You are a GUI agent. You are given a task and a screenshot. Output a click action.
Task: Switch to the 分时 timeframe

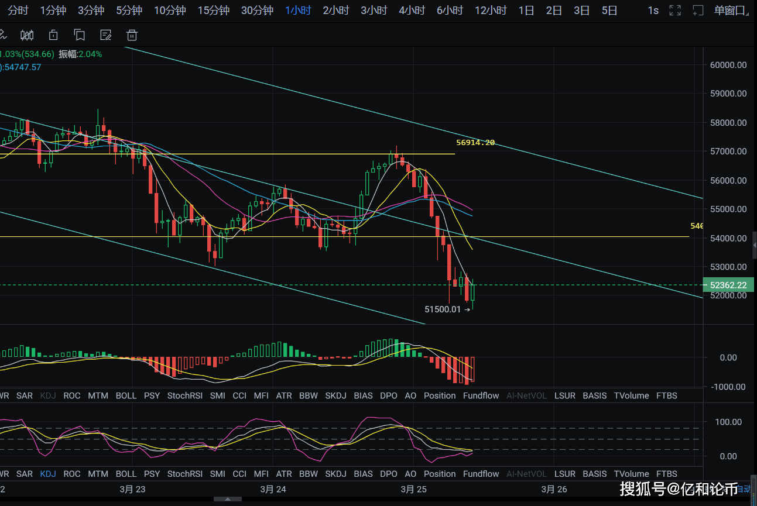[18, 11]
